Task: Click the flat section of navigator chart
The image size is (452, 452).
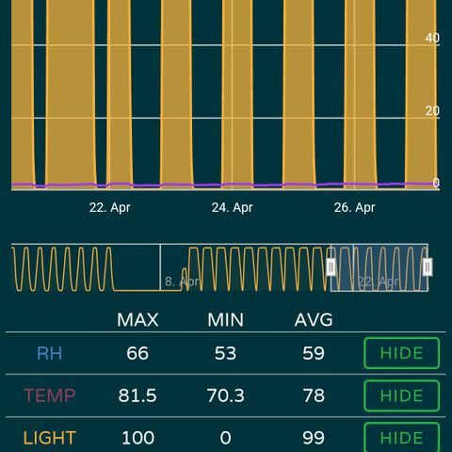Action: point(148,290)
